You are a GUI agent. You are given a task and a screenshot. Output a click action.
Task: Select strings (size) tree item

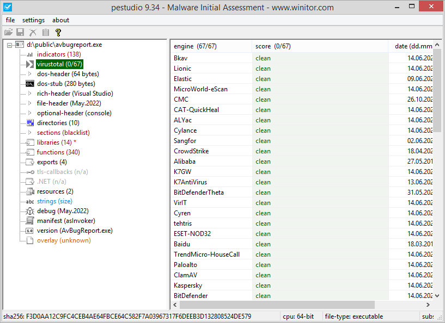coord(55,201)
